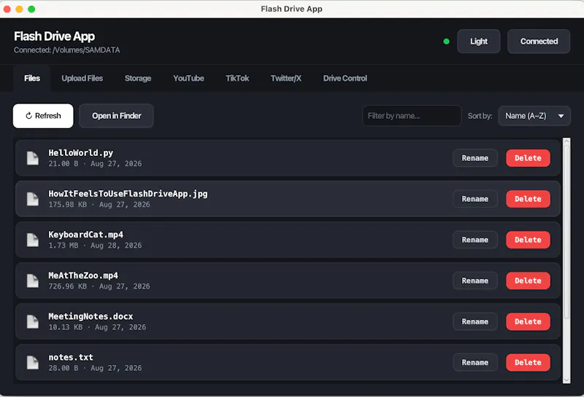This screenshot has width=584, height=397.
Task: Open the Drive Control tab
Action: (x=345, y=78)
